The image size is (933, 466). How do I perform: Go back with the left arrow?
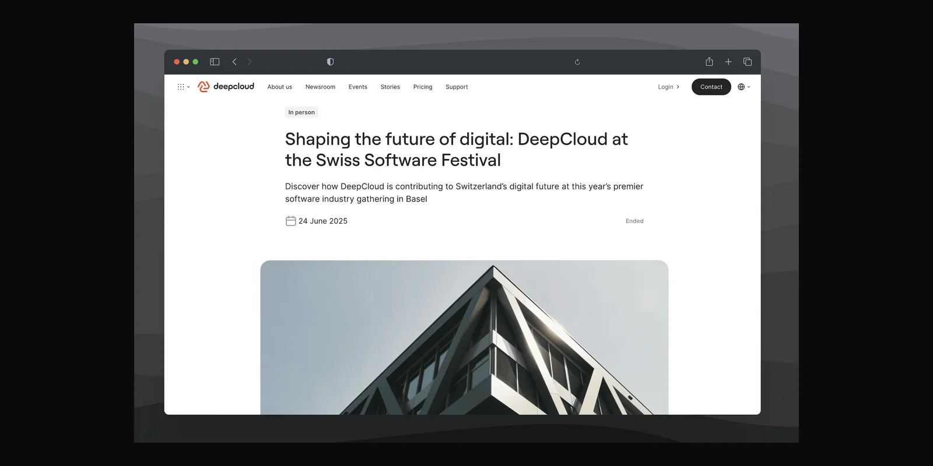pos(234,62)
